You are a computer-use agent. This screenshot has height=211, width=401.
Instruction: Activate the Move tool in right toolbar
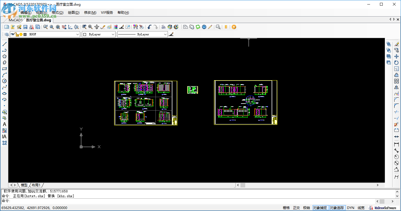397,56
